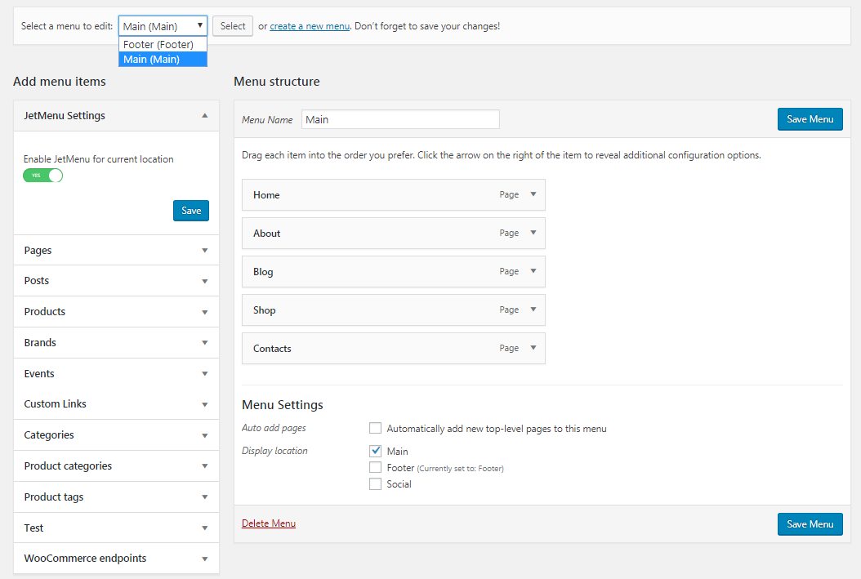Expand the Blog menu item arrow

(533, 271)
